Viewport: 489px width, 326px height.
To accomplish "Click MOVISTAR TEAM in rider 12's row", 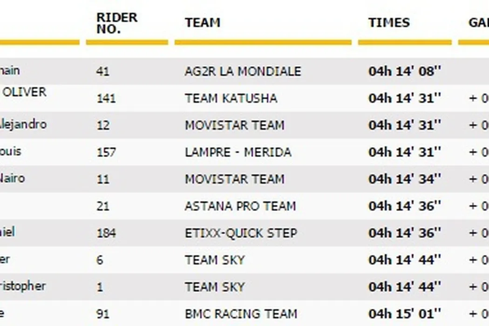I will (x=234, y=126).
